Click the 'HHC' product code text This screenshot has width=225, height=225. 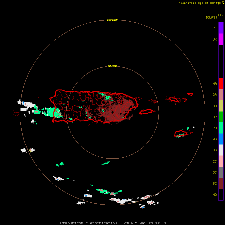click(220, 15)
